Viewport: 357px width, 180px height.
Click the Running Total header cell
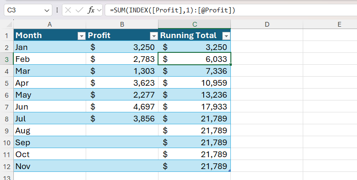pos(194,35)
